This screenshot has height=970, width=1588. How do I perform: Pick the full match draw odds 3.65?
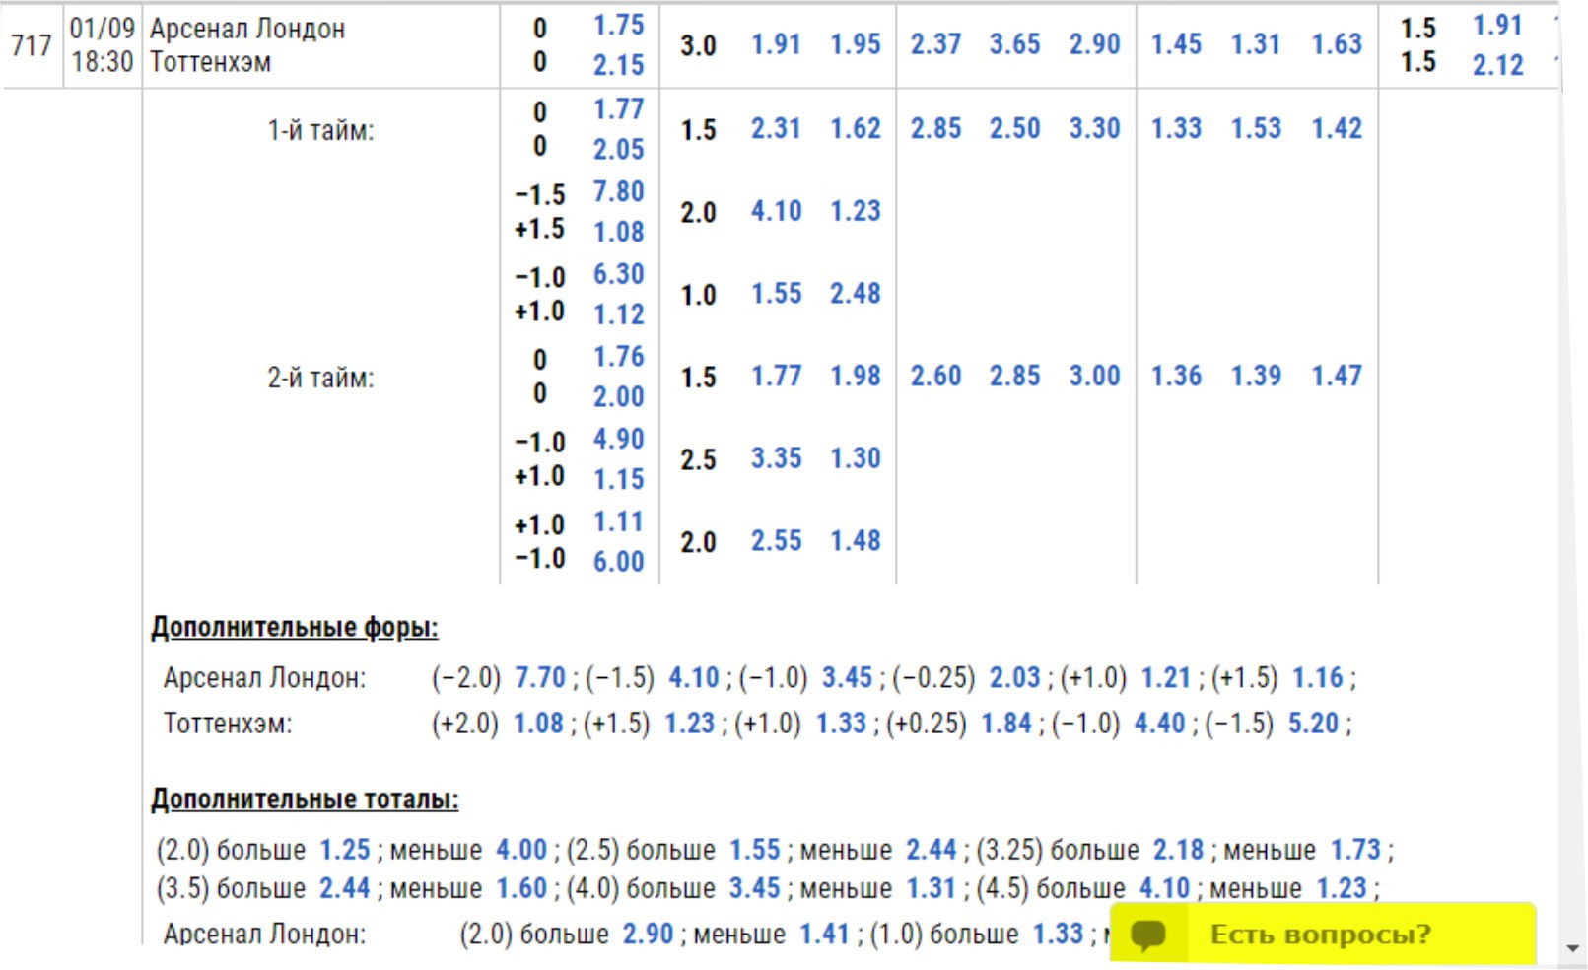tap(1014, 44)
